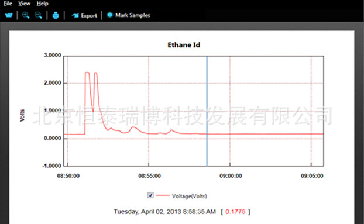
Task: Print the chart using printer icon
Action: pyautogui.click(x=56, y=15)
